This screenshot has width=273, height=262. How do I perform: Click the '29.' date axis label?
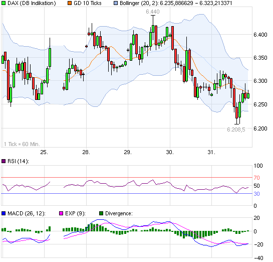click(128, 152)
